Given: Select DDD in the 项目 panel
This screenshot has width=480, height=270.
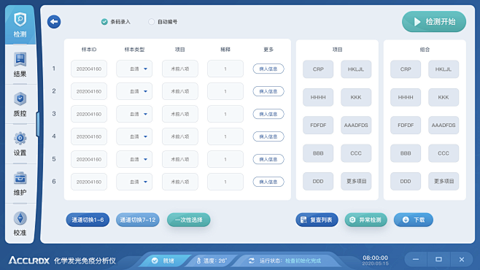Looking at the screenshot, I should (318, 181).
